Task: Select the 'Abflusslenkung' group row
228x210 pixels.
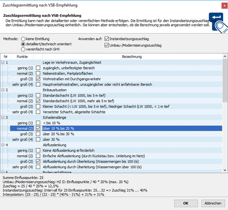Action: pos(111,145)
